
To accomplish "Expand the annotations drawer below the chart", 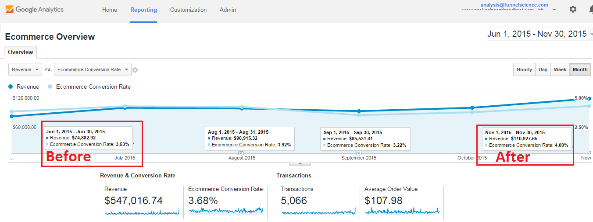I will 300,163.
